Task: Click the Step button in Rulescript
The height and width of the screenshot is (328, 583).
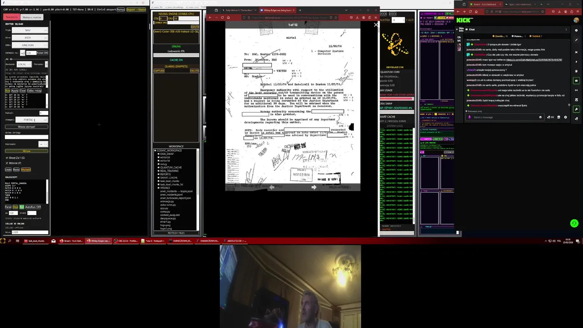Action: (x=15, y=207)
